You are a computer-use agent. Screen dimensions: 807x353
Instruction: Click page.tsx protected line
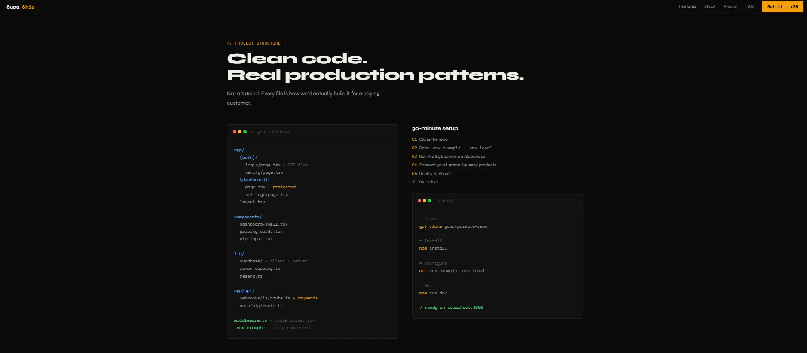click(x=270, y=187)
